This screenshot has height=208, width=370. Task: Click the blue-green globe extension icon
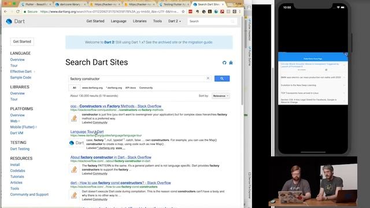coord(216,12)
